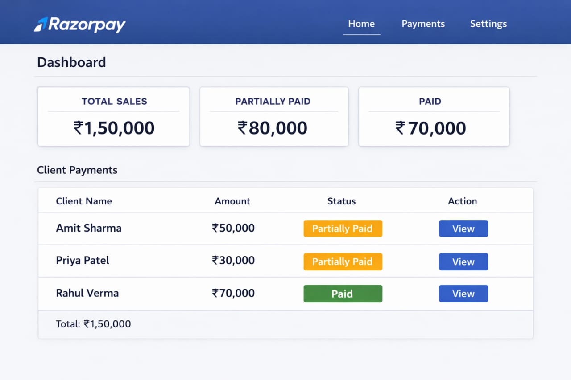View Rahul Verma's payment details
The image size is (571, 380).
(463, 294)
